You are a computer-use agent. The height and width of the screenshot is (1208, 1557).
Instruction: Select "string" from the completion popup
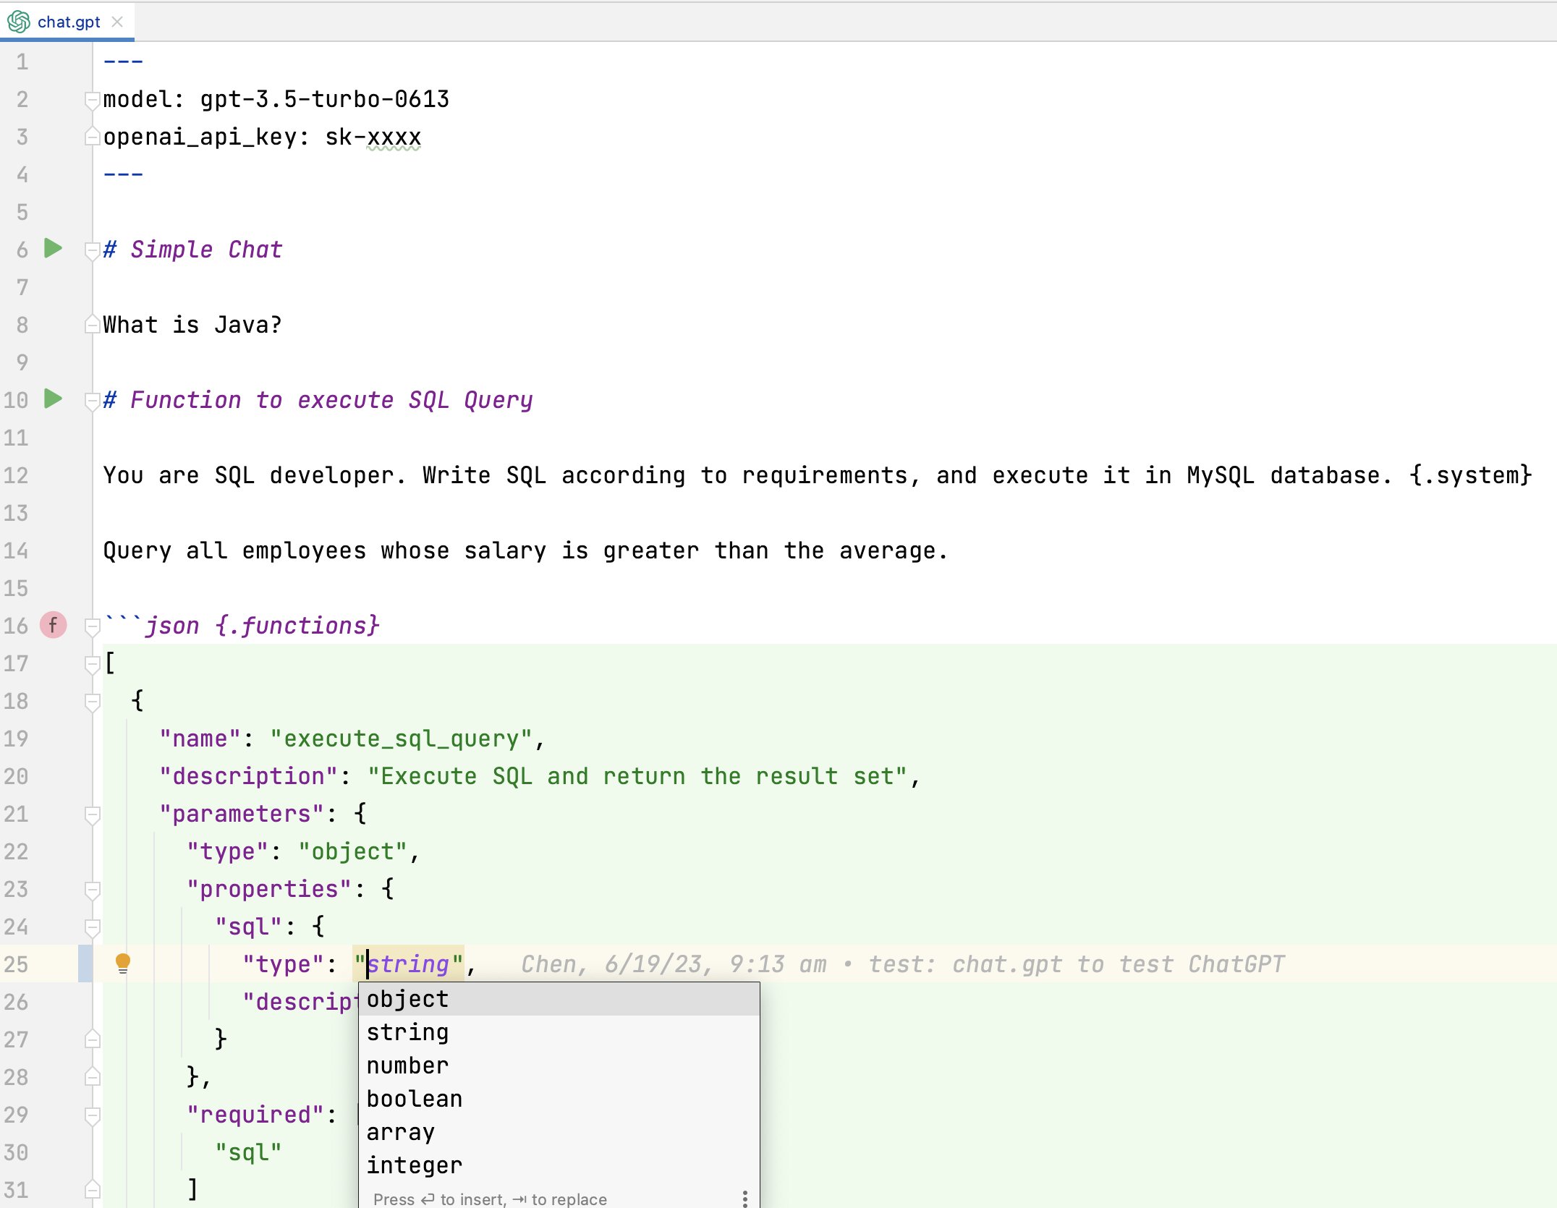(x=407, y=1032)
